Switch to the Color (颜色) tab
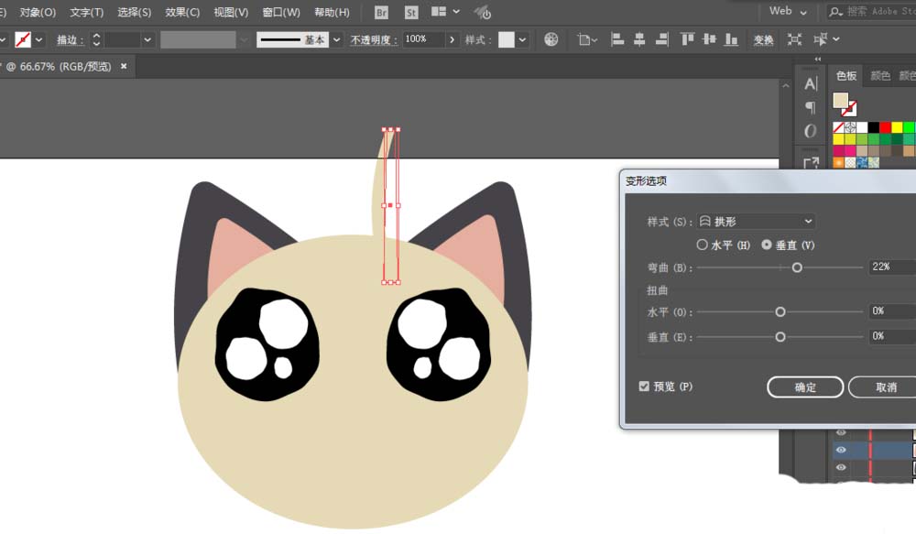916x534 pixels. click(879, 75)
